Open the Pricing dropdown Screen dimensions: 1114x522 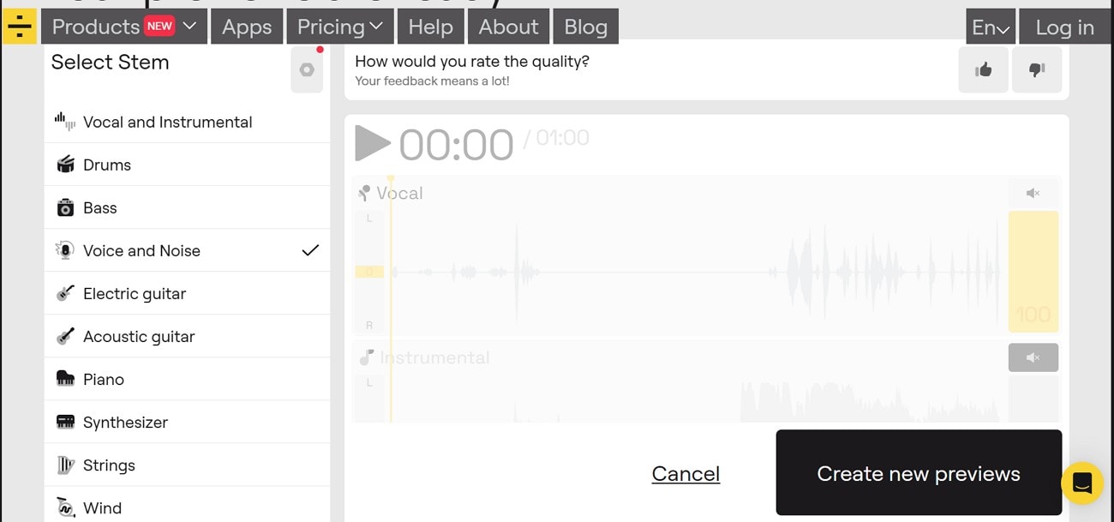[339, 27]
